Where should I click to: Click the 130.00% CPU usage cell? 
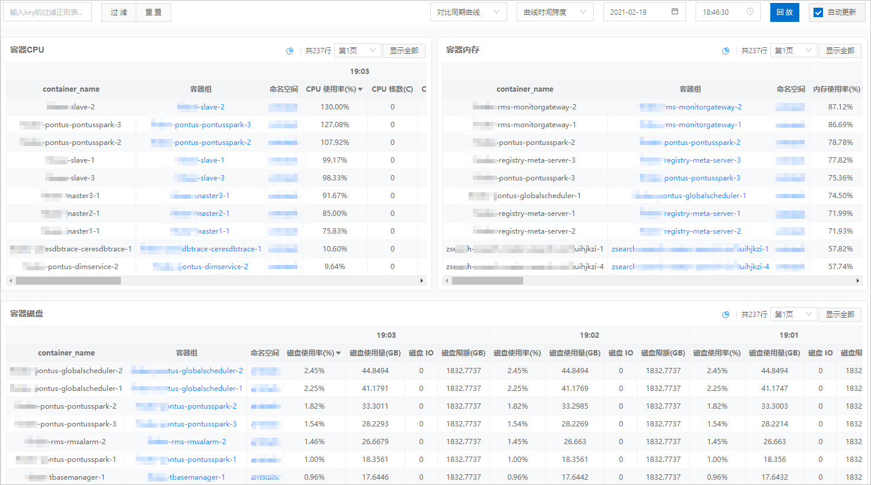(335, 107)
